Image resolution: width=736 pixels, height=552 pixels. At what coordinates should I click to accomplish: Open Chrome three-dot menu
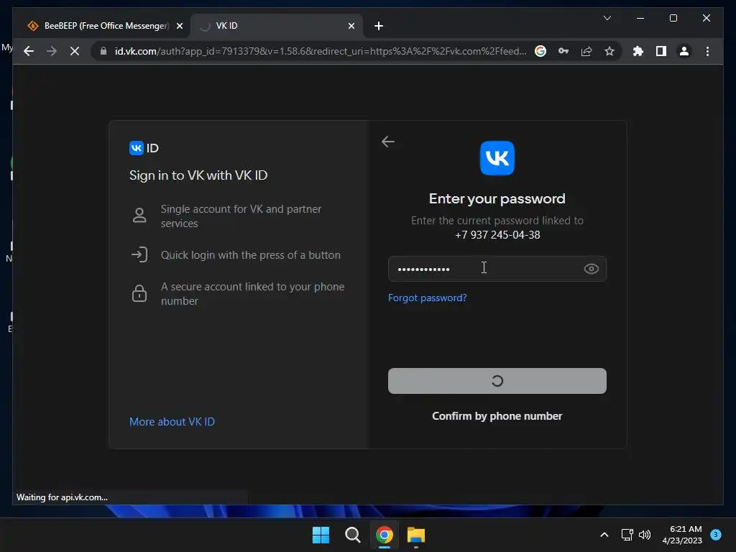[x=707, y=51]
